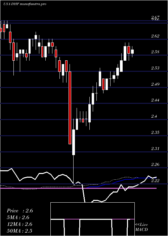Click the 2.53 price axis label
The height and width of the screenshot is (236, 168).
coord(155,68)
